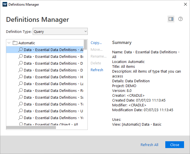Click the greyed Delete link
This screenshot has width=190, height=154.
pyautogui.click(x=96, y=63)
